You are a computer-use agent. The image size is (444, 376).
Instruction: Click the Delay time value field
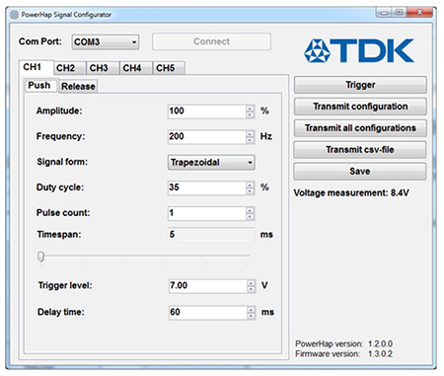[x=207, y=312]
